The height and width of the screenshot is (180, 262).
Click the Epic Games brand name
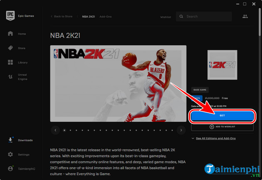[x=26, y=16]
